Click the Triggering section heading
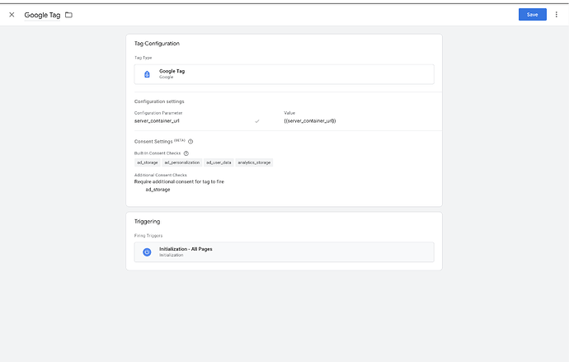Screen dimensions: 569x362 point(147,222)
